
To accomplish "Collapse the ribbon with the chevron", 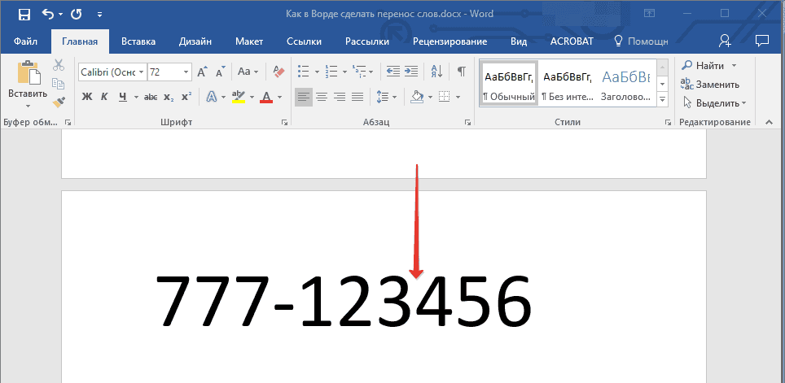I will (x=769, y=122).
